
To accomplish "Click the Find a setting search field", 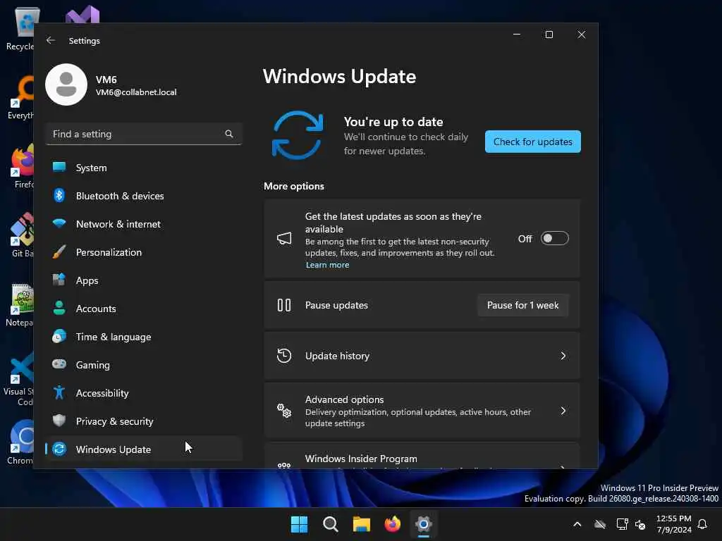I will coord(144,134).
